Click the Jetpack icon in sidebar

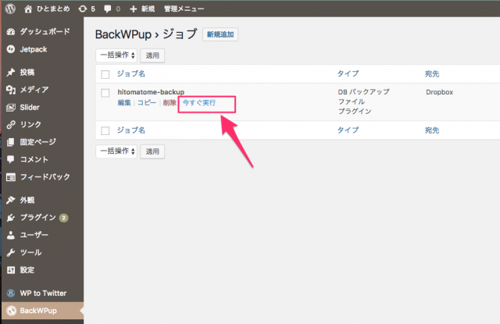(11, 49)
